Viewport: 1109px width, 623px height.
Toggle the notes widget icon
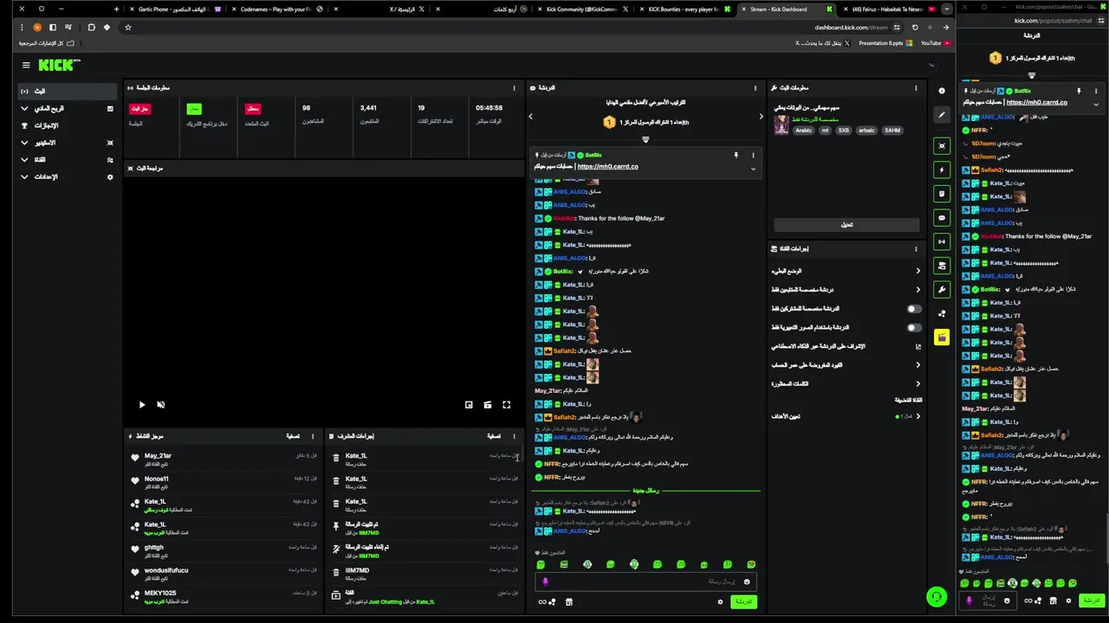pos(942,194)
